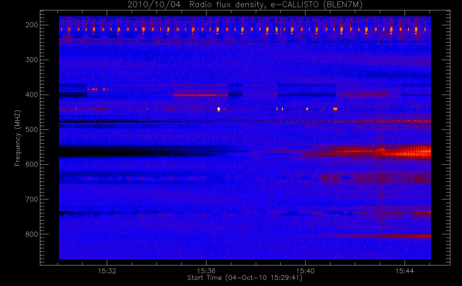462x286 pixels.
Task: Click the 400 frequency tick label
Action: [x=32, y=95]
